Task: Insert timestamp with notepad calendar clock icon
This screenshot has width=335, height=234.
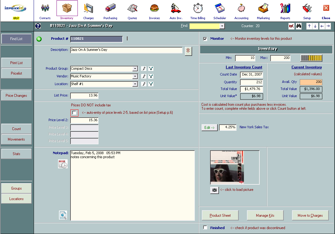Action: click(x=63, y=164)
